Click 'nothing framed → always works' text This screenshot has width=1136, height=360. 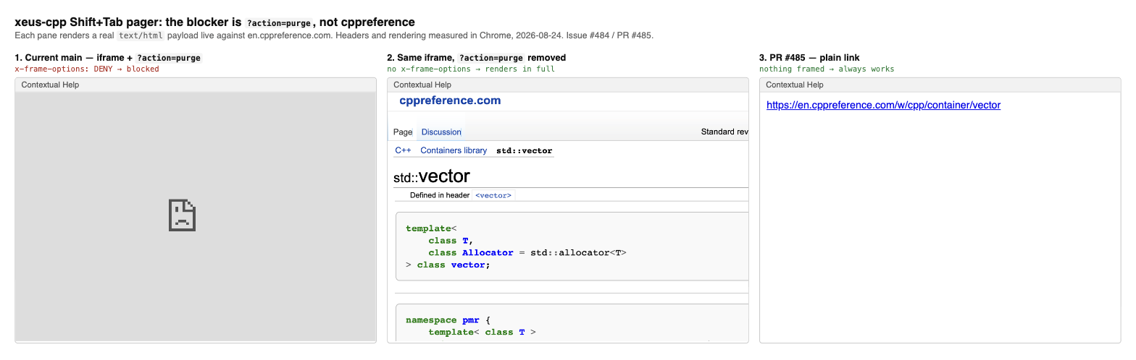827,69
